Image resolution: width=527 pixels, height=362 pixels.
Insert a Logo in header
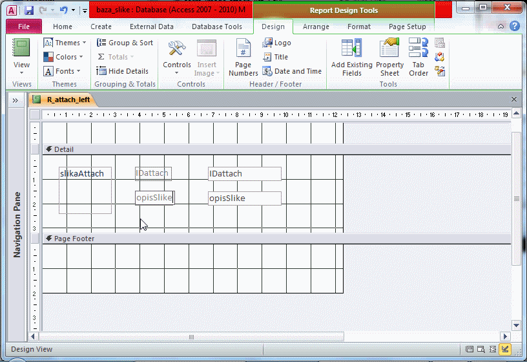(x=276, y=43)
